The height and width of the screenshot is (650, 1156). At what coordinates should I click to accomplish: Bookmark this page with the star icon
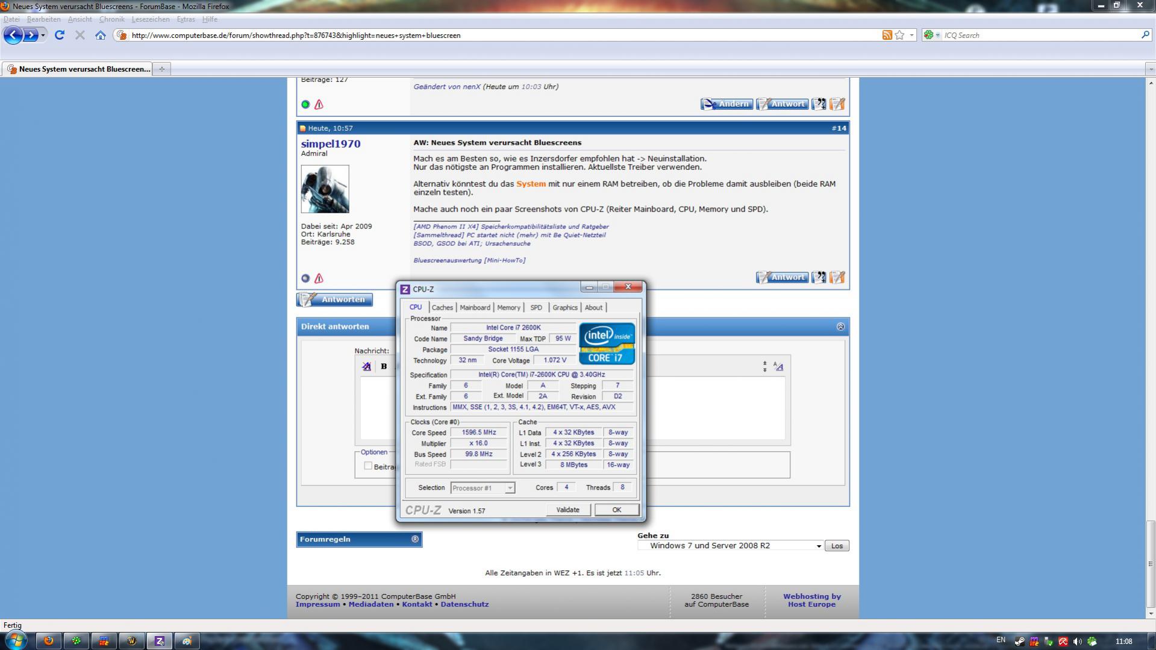coord(899,35)
